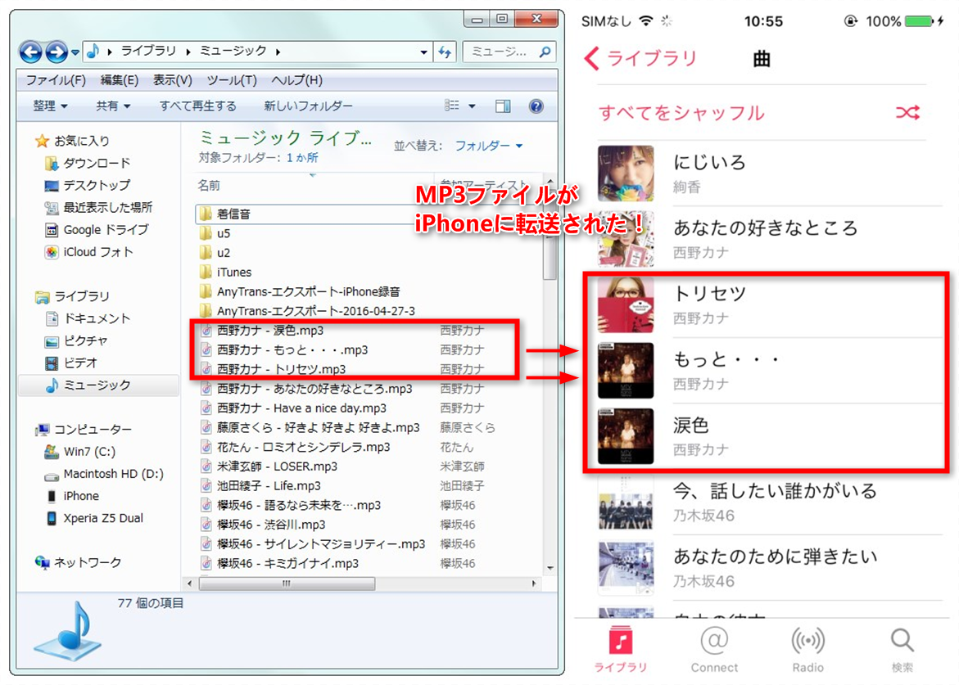Open the ファイル(F) menu

point(56,80)
